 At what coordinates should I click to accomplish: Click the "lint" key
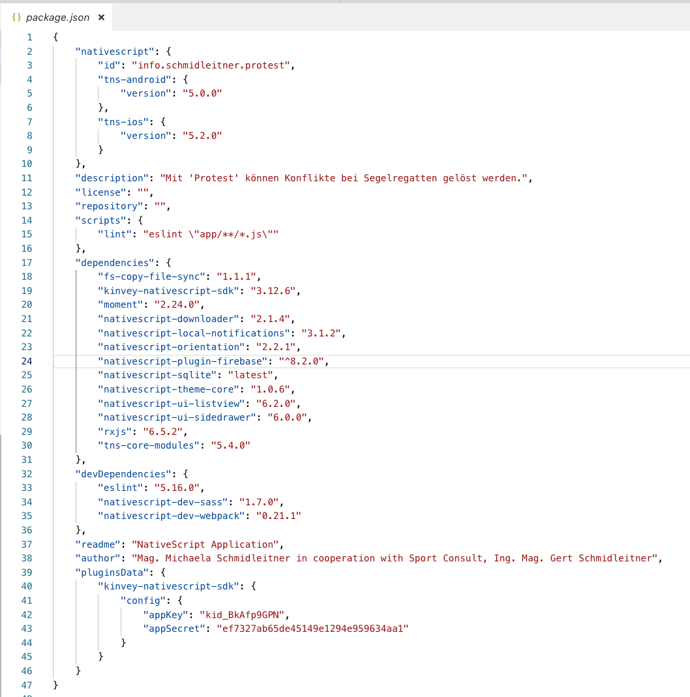click(x=115, y=234)
